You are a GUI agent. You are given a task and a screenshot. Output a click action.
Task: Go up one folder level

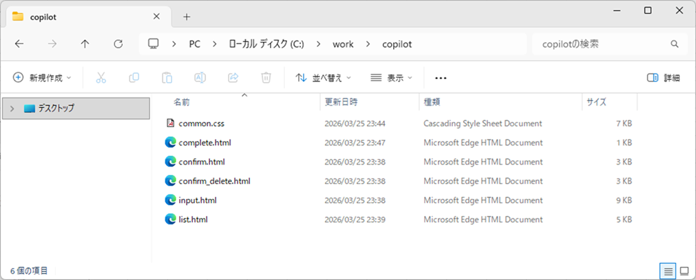[85, 44]
